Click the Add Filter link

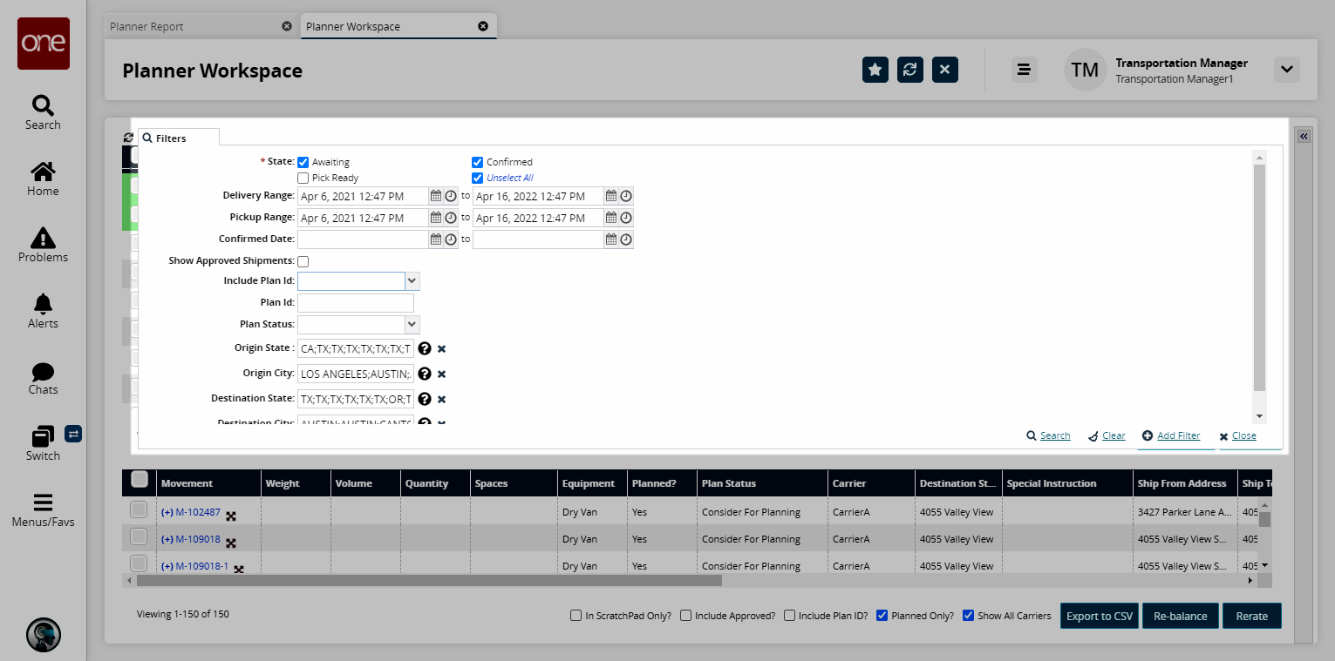(1178, 435)
